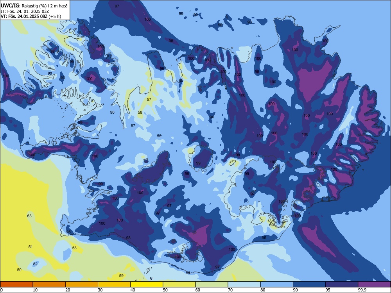Click the "IT: Fös. 24. 01. 2025 03Z" line
The width and height of the screenshot is (391, 293).
(25, 11)
